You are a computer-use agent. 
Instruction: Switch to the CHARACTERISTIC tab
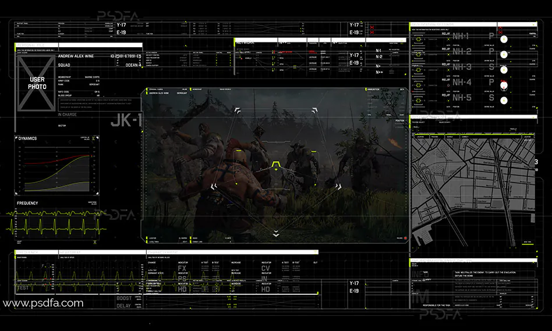tap(232, 252)
